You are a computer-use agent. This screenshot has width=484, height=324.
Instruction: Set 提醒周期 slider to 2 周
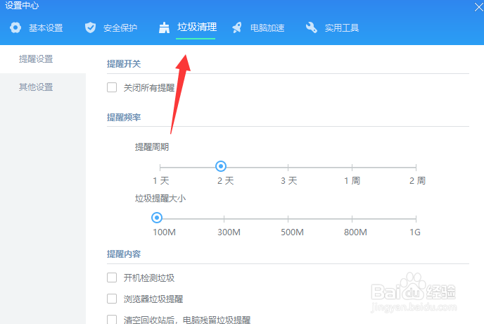pos(416,168)
